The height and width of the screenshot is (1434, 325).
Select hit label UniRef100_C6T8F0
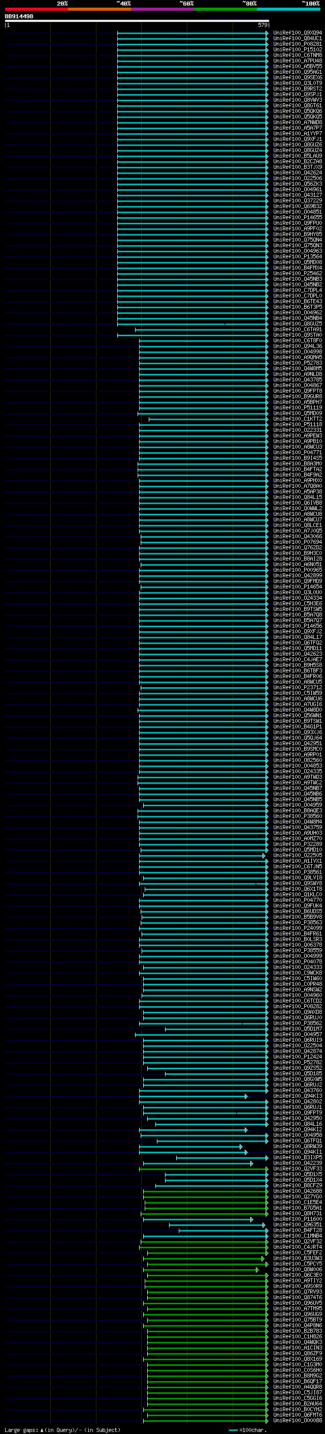[x=298, y=341]
